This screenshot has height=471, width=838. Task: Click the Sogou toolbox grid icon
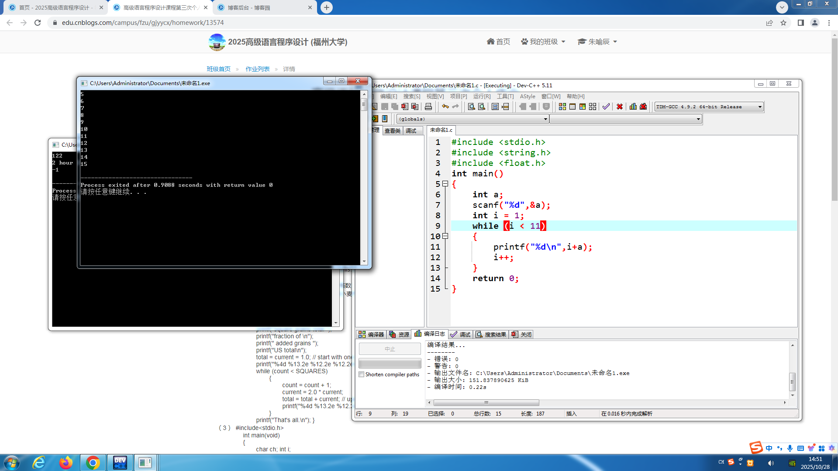click(821, 448)
